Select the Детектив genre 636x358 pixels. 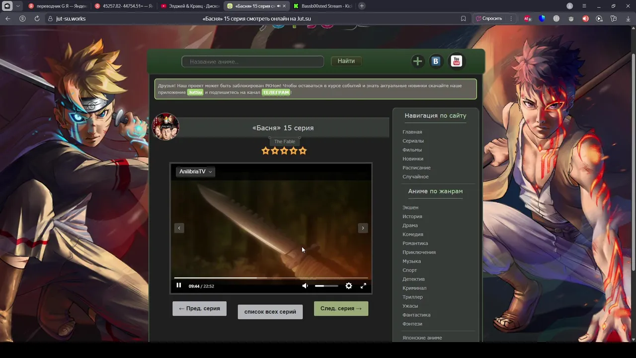click(413, 279)
